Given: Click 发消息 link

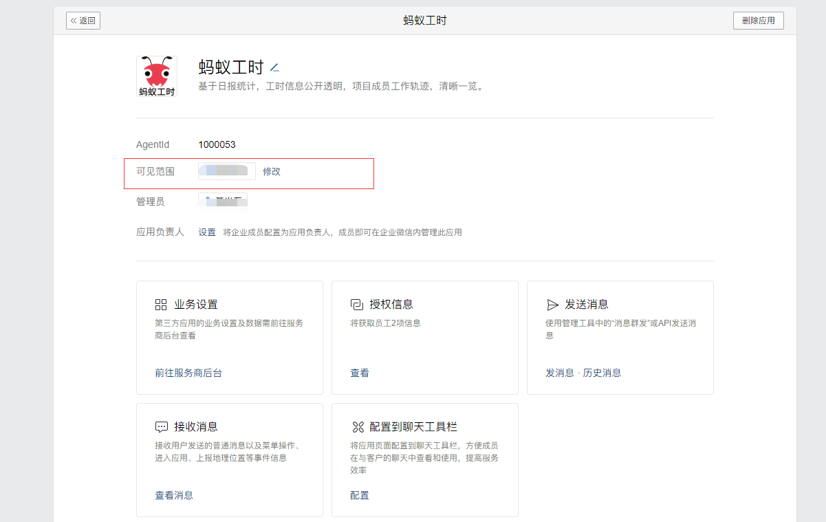Looking at the screenshot, I should 560,373.
